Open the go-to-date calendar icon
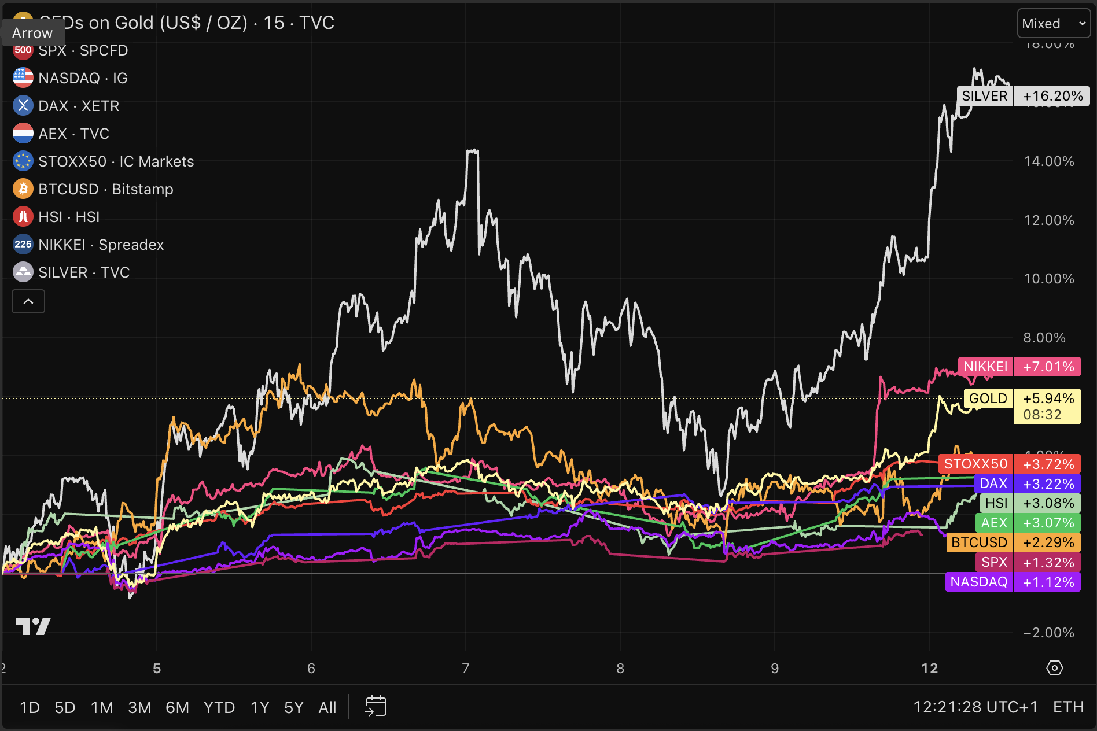The image size is (1097, 731). point(376,707)
